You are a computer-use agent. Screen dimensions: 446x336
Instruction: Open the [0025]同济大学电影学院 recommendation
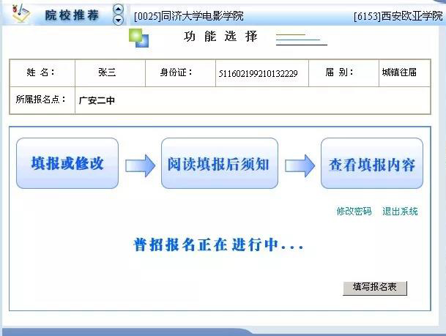coord(189,15)
